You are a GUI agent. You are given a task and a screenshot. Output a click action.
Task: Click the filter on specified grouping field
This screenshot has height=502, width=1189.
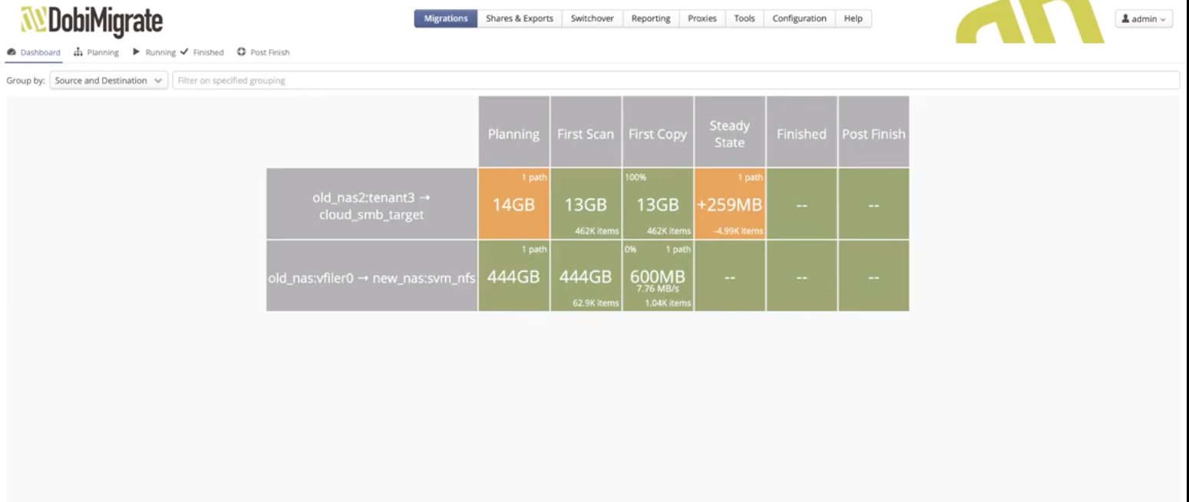[x=675, y=81]
